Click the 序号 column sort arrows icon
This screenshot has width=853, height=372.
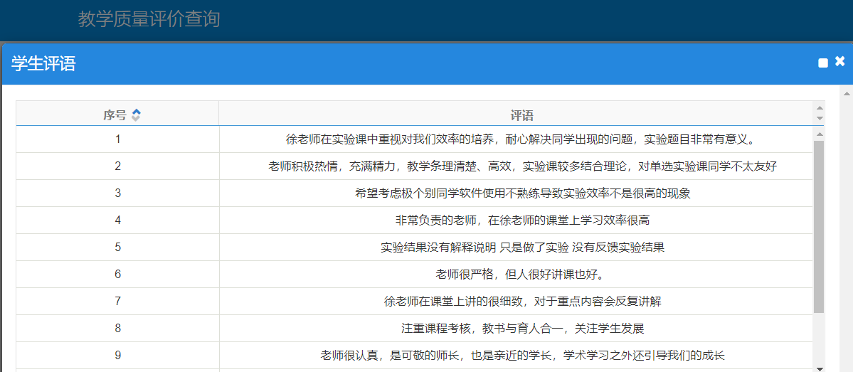pos(136,115)
